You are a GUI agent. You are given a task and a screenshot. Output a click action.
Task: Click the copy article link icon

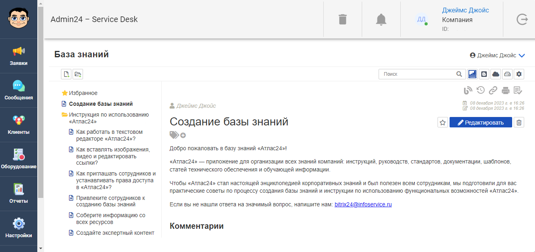[493, 91]
